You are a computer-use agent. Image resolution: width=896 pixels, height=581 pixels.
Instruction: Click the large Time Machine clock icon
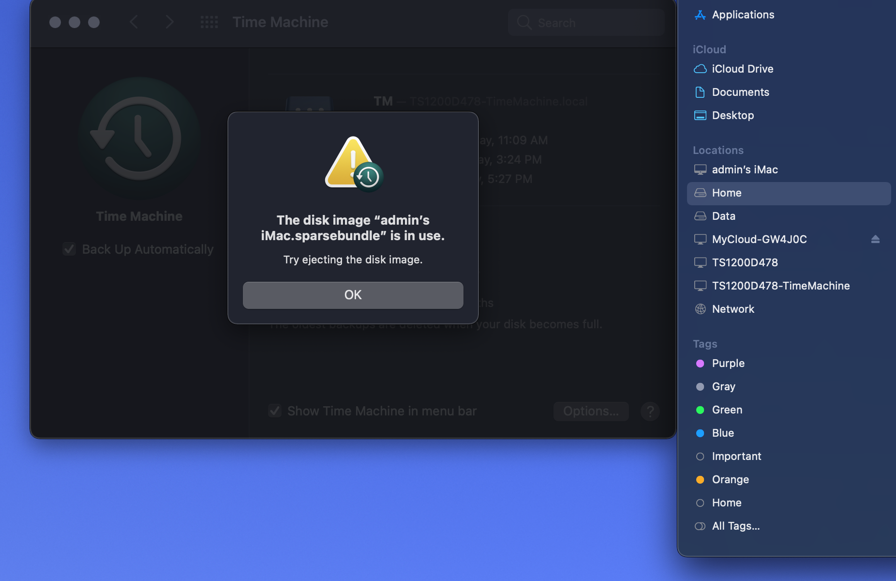(139, 138)
